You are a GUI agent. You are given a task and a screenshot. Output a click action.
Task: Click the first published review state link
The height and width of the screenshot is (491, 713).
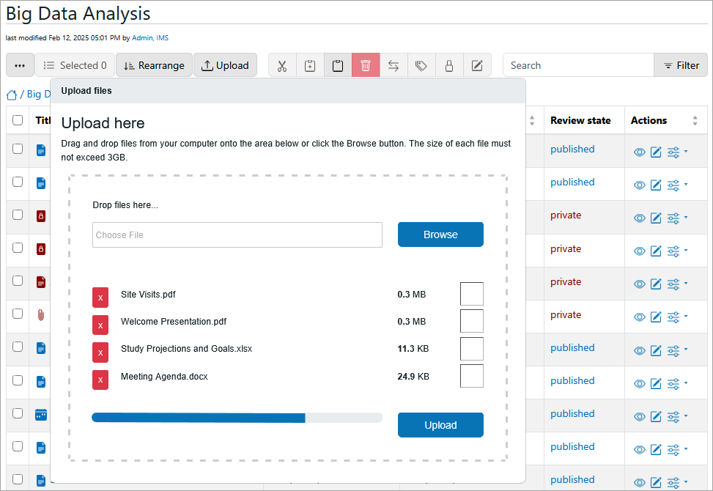(572, 149)
